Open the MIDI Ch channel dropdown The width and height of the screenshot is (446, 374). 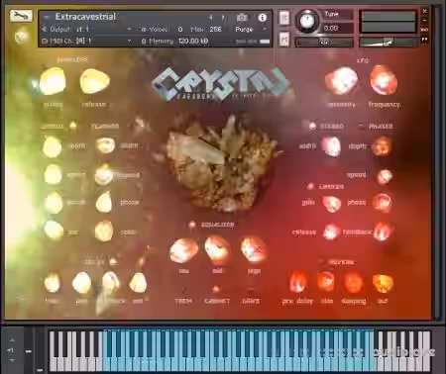[87, 42]
